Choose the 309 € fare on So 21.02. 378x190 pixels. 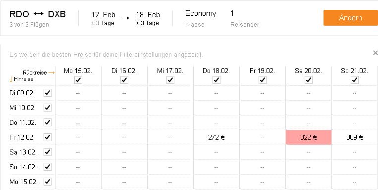pos(355,137)
